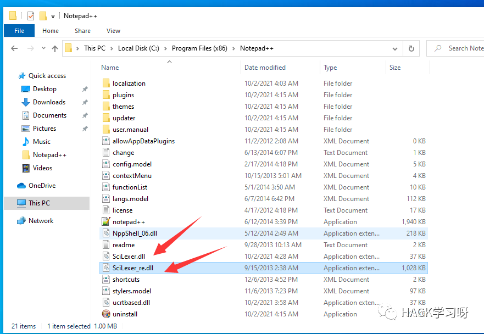Open Downloads in the navigation pane

tap(49, 102)
